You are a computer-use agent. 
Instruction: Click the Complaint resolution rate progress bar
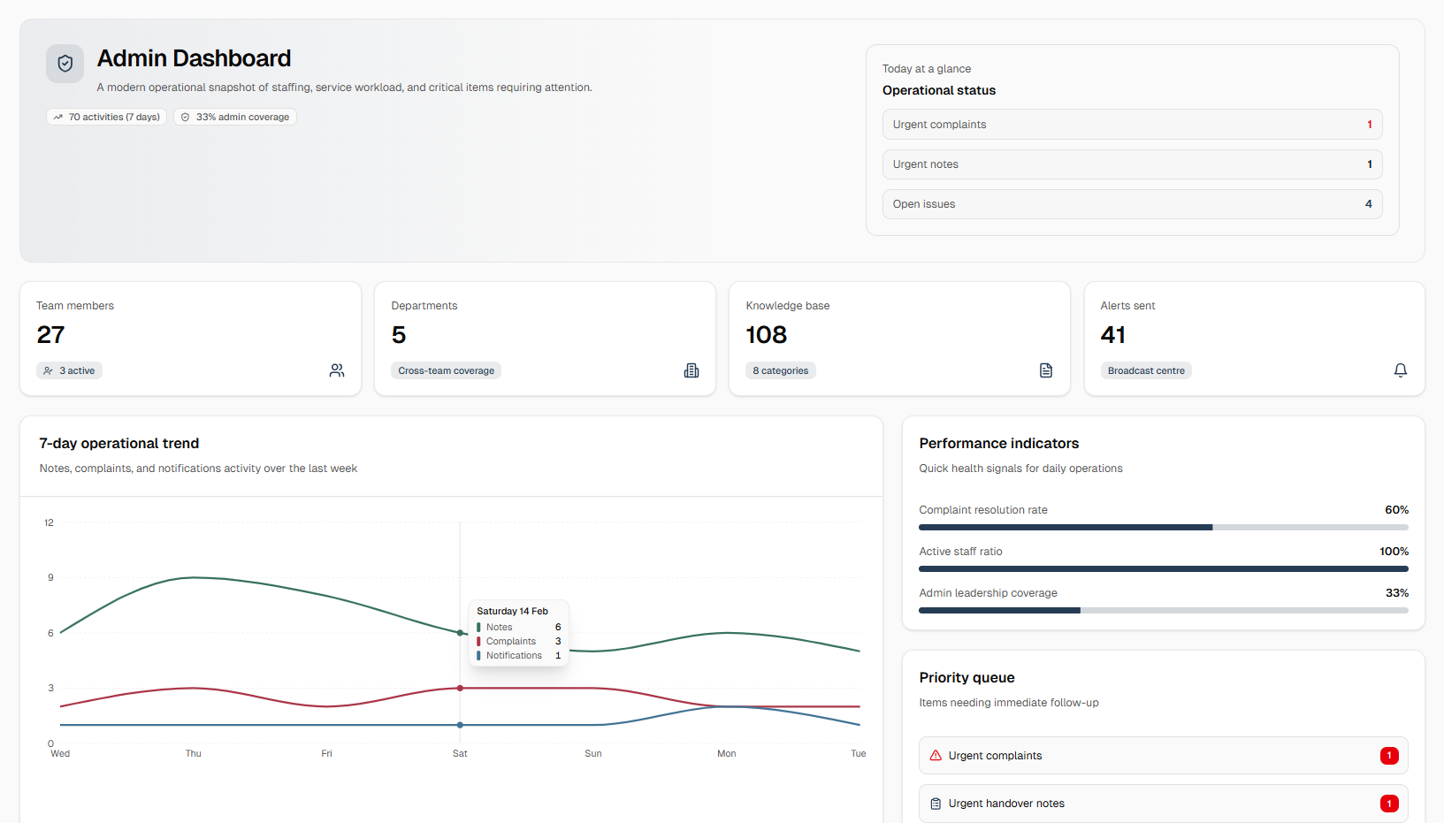point(1163,527)
